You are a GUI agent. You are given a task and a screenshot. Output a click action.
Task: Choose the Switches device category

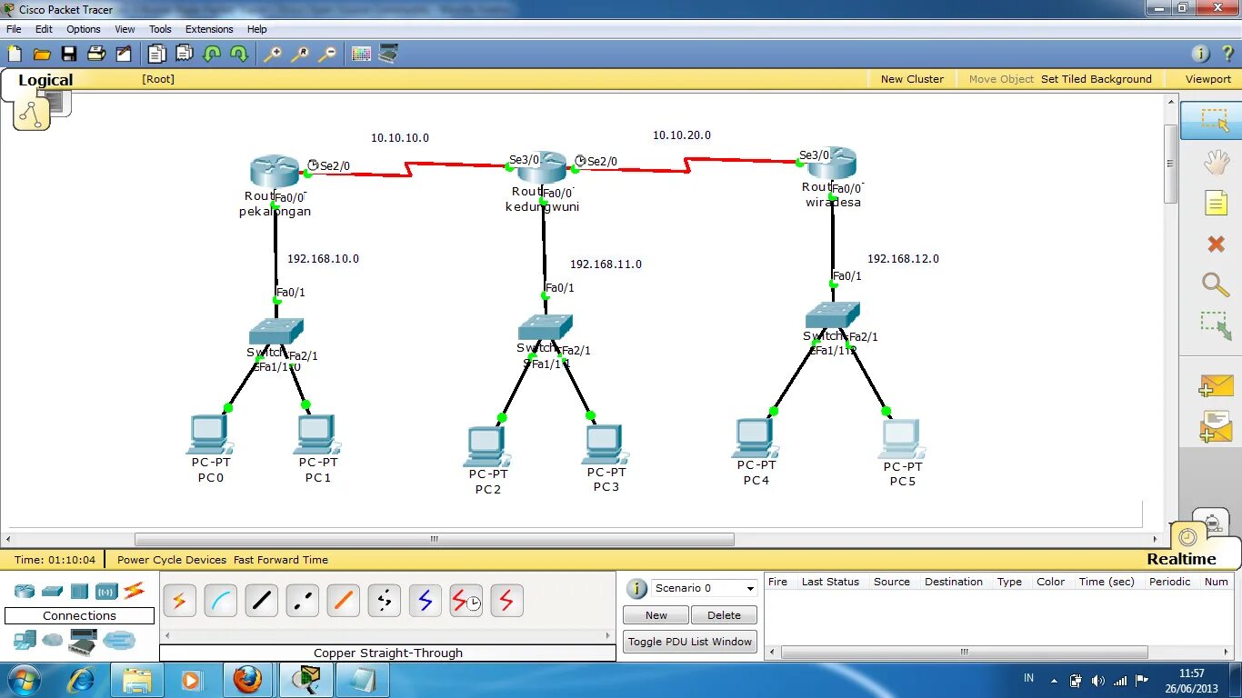pos(52,591)
